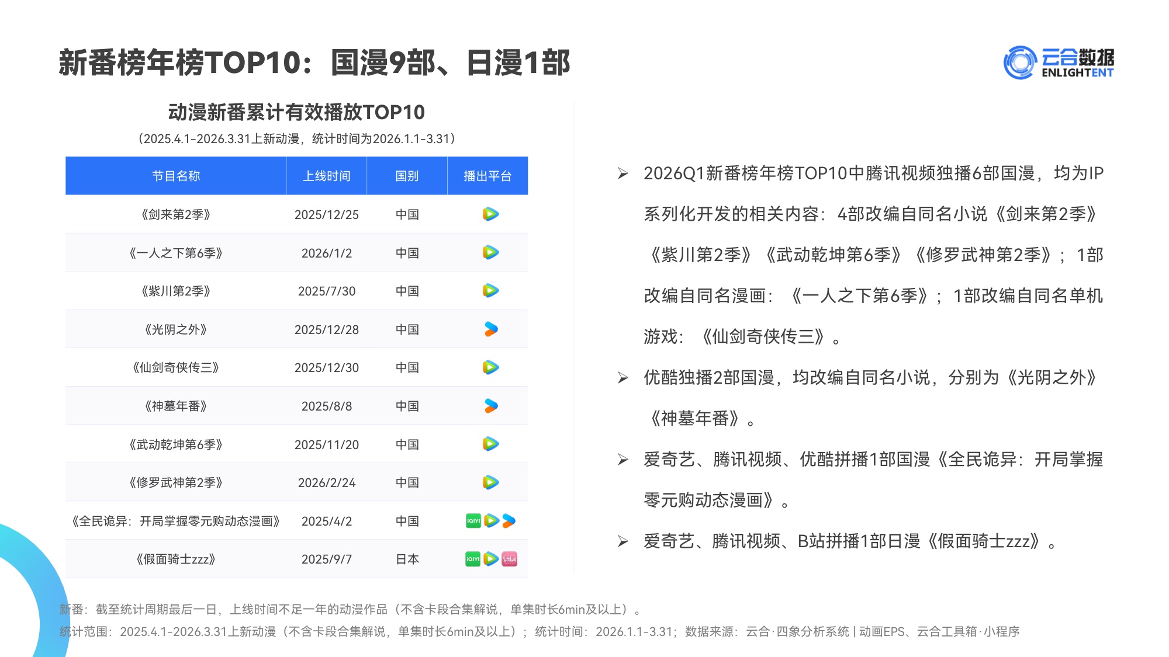This screenshot has width=1169, height=657.
Task: Select the 《仙剑奇侠传三》 title cell
Action: pos(176,367)
